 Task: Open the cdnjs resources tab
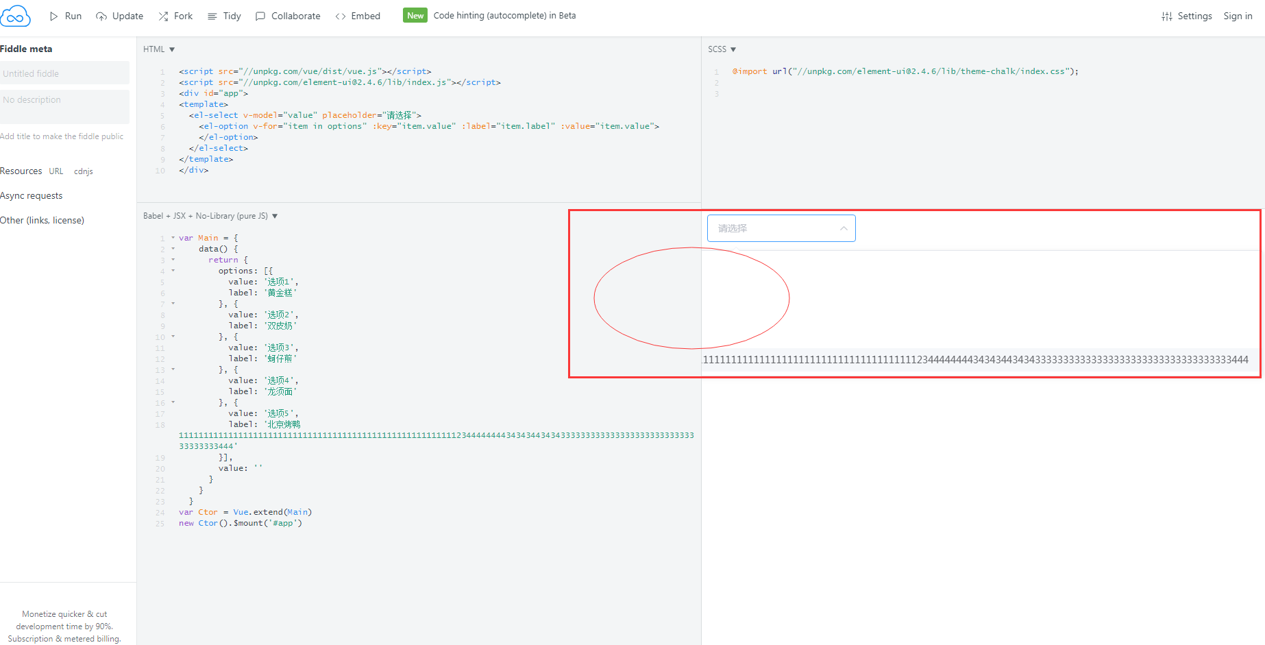coord(83,171)
